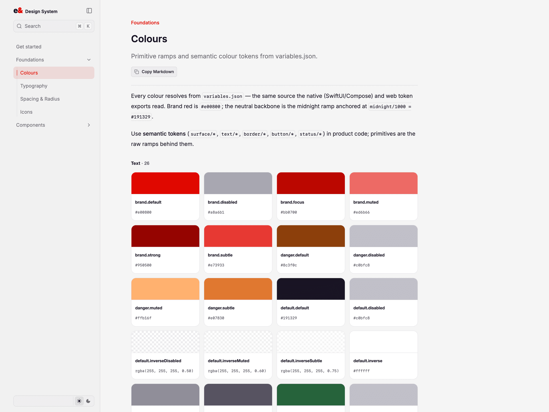This screenshot has width=549, height=412.
Task: Select the danger.subtle orange swatch
Action: tap(238, 289)
